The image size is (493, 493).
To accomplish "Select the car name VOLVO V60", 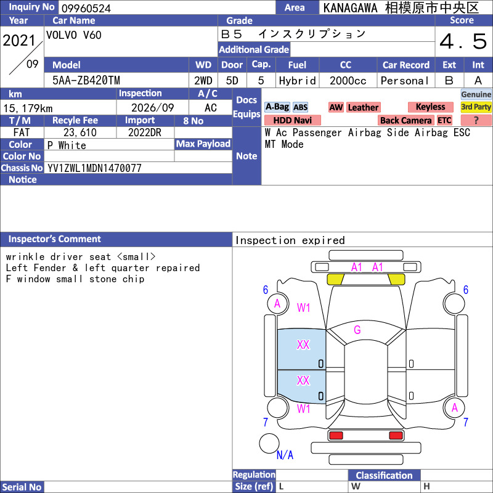I will pos(74,35).
